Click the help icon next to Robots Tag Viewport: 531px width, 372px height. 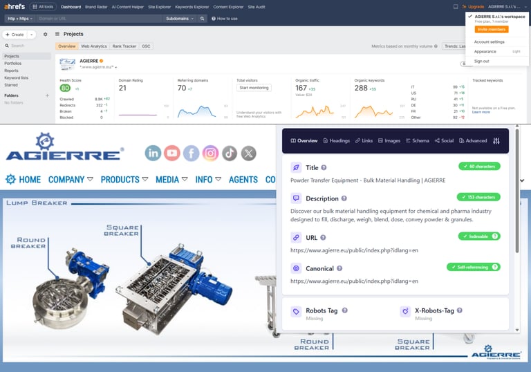click(x=344, y=310)
